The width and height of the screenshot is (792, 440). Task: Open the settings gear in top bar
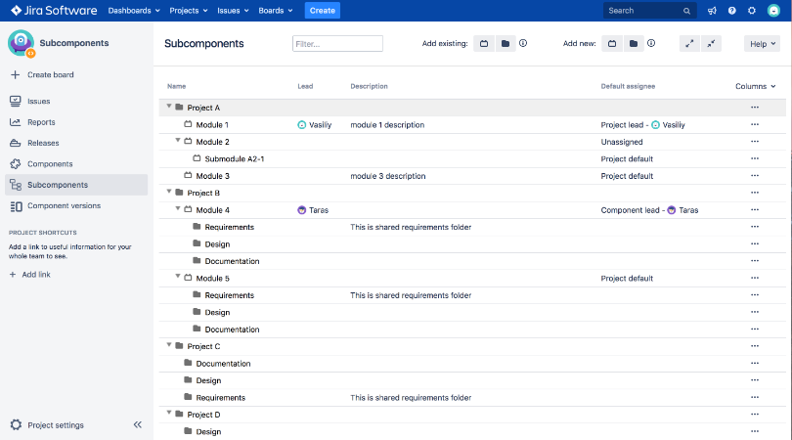click(x=752, y=11)
